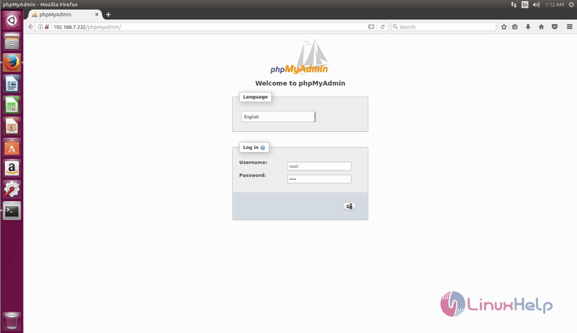The width and height of the screenshot is (577, 333).
Task: Click the Welcome to phpMyAdmin heading
Action: point(300,83)
